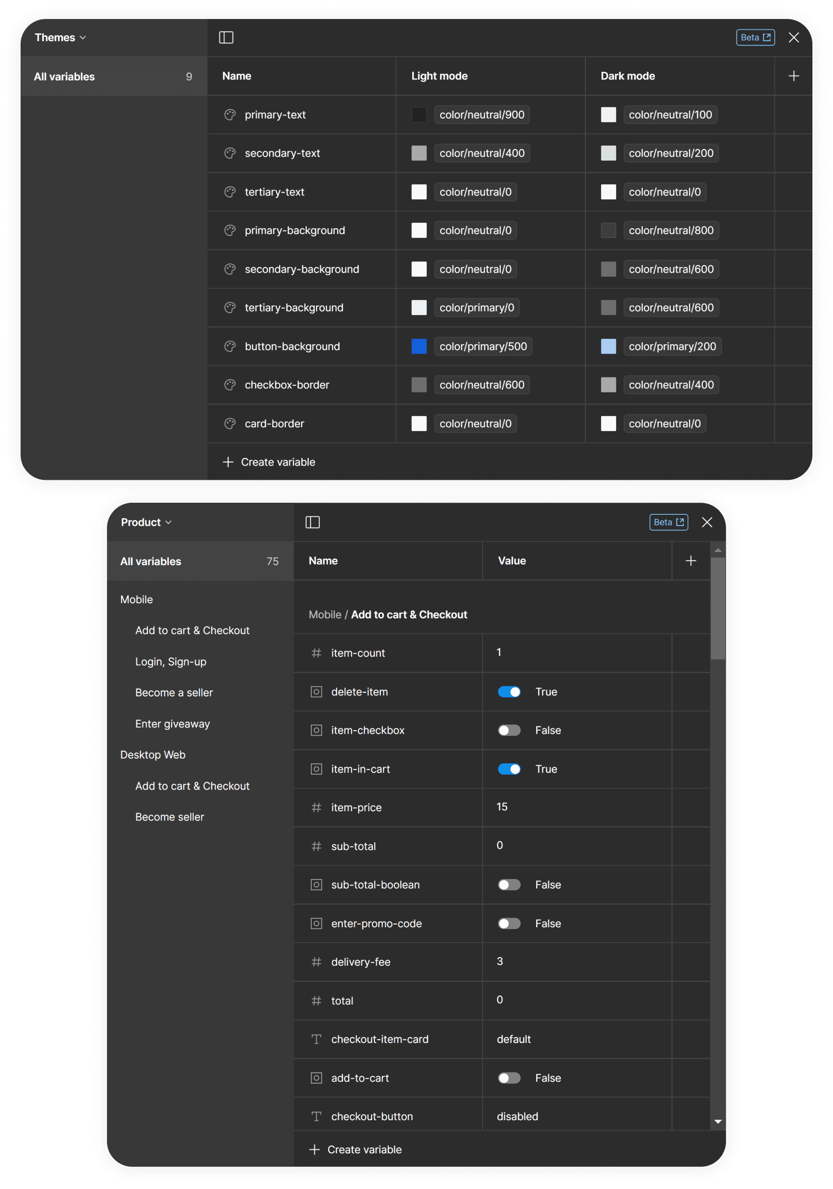Click color palette icon for primary-text
Image resolution: width=833 pixels, height=1189 pixels.
230,114
